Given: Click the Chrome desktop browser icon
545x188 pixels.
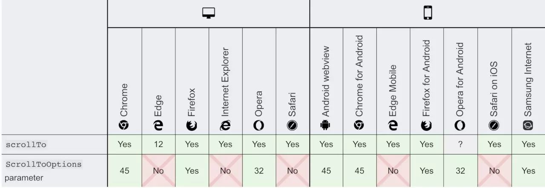Looking at the screenshot, I should point(124,125).
